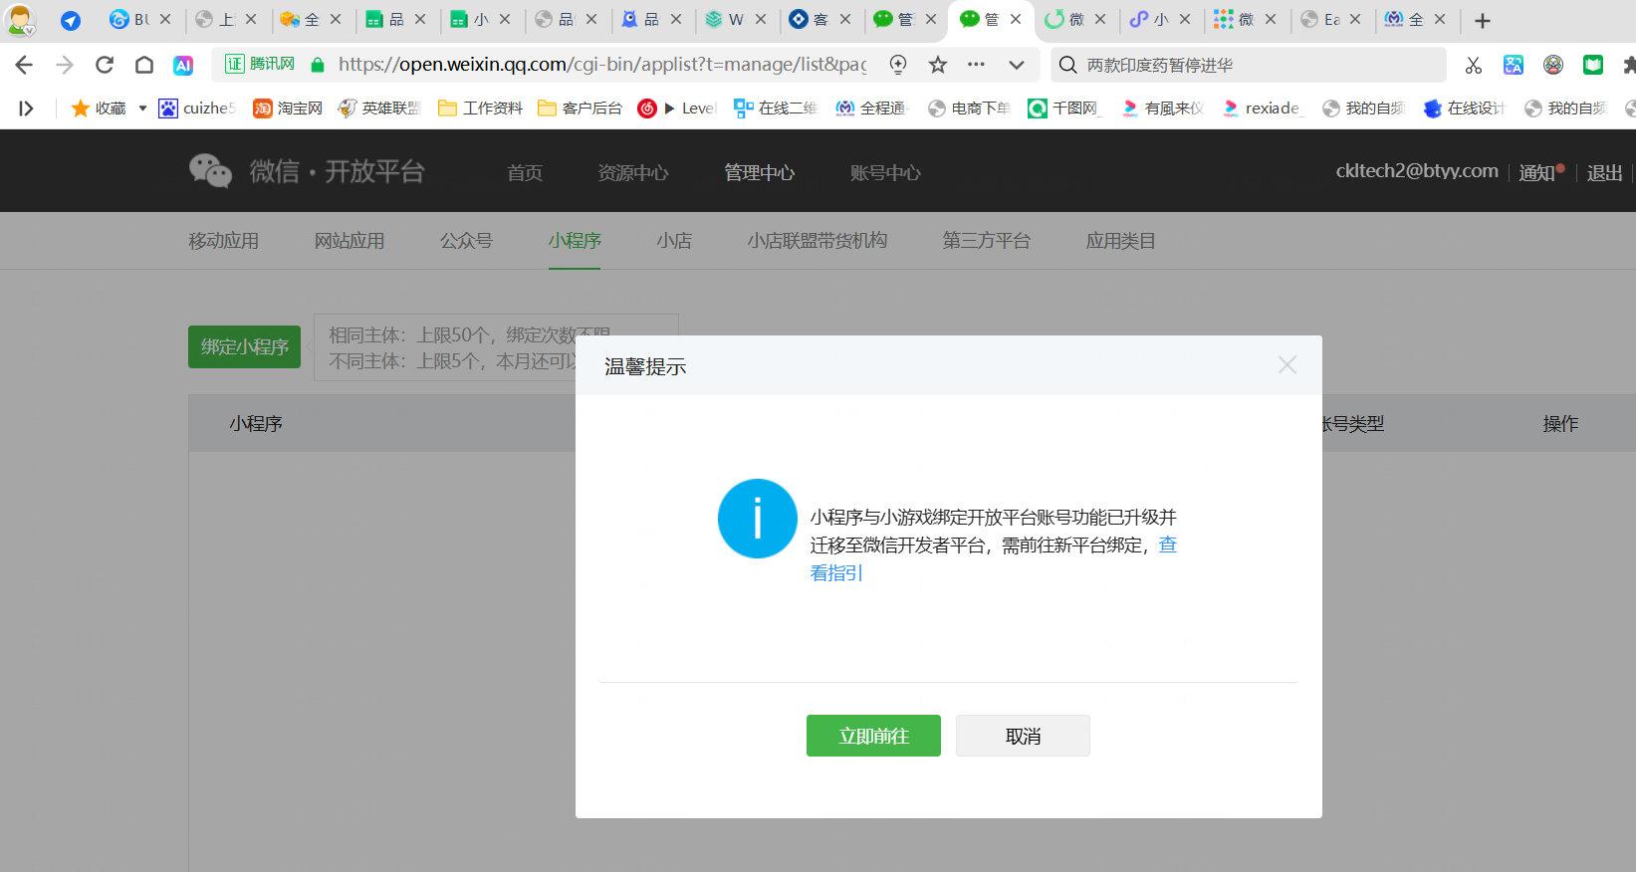1636x872 pixels.
Task: Click the search magnifier icon
Action: point(1067,65)
